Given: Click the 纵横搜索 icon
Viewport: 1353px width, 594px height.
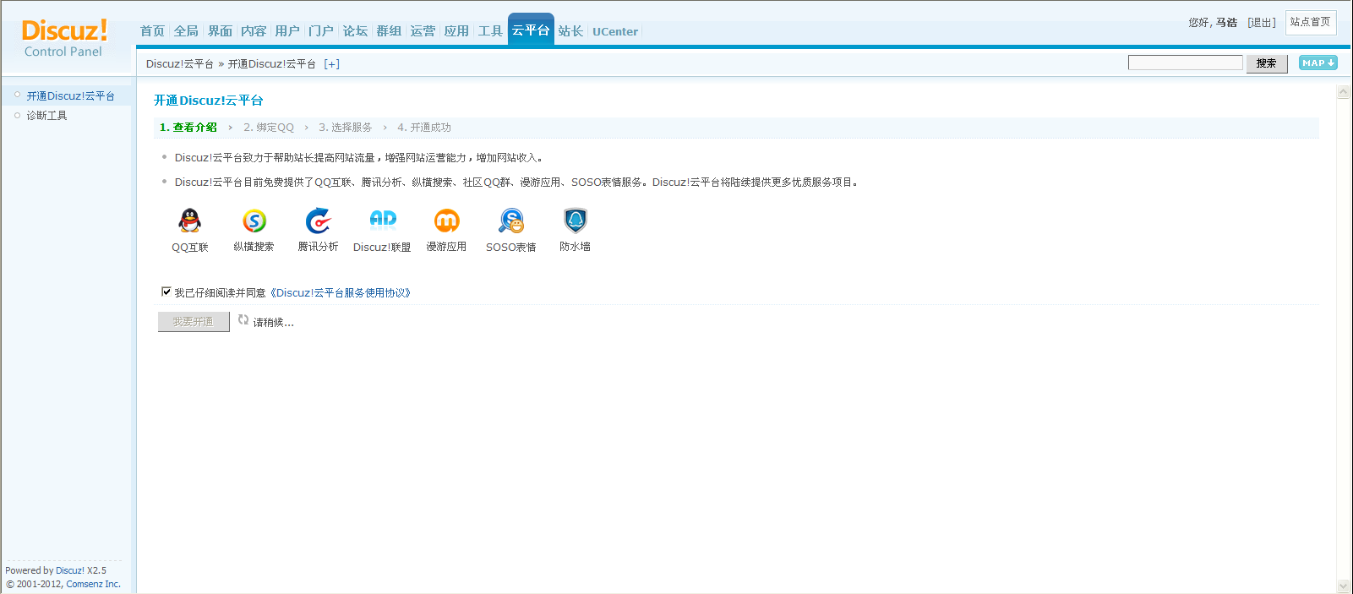Looking at the screenshot, I should click(x=254, y=221).
